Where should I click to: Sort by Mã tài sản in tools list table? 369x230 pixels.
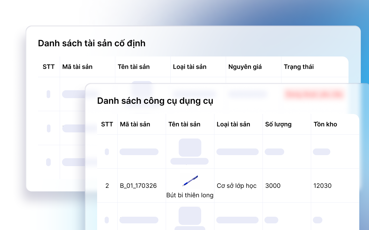tap(135, 124)
